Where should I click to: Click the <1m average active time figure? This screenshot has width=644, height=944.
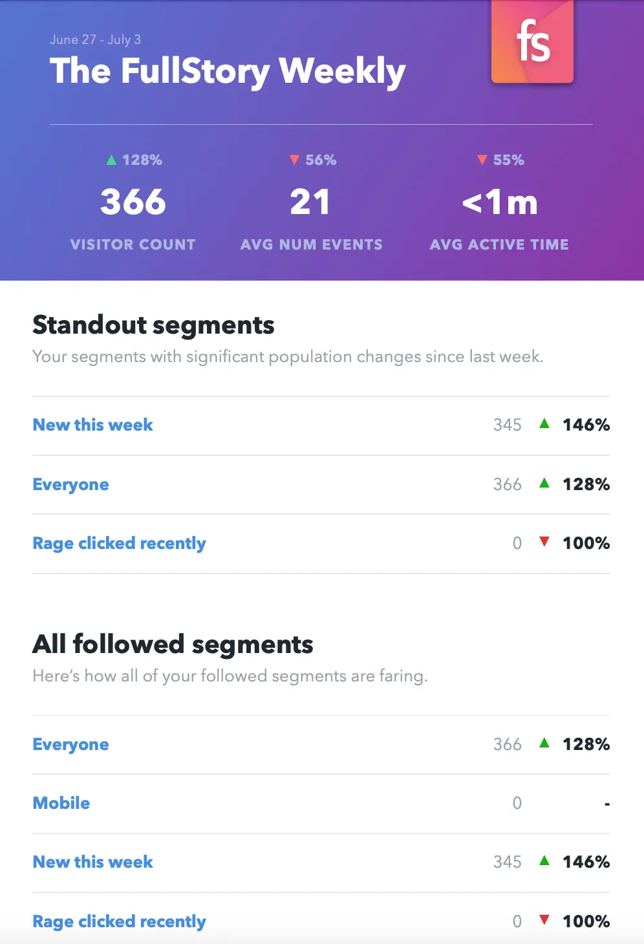pyautogui.click(x=500, y=201)
